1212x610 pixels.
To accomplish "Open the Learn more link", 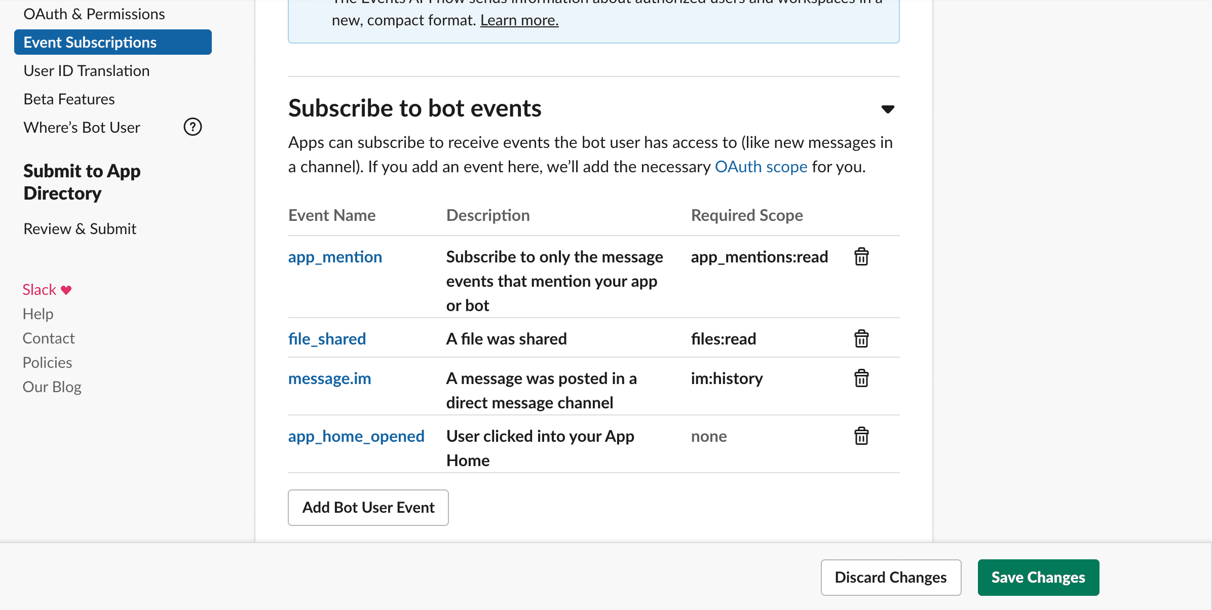I will click(519, 20).
